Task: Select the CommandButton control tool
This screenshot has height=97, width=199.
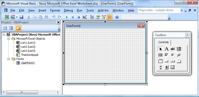Action: point(166,61)
